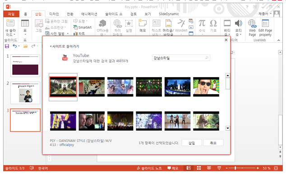Image resolution: width=286 pixels, height=174 pixels.
Task: Select slide 2 thumbnail in slide panel
Action: point(25,93)
